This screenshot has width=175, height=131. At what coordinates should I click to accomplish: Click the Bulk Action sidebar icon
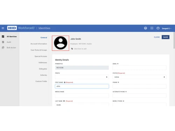coord(3,48)
